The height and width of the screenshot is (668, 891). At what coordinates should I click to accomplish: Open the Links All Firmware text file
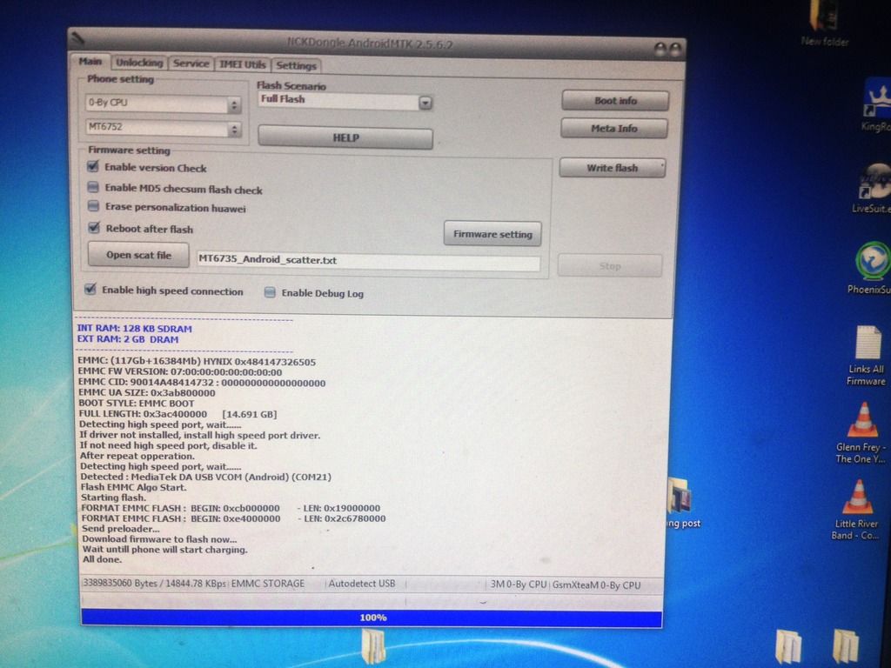click(868, 343)
